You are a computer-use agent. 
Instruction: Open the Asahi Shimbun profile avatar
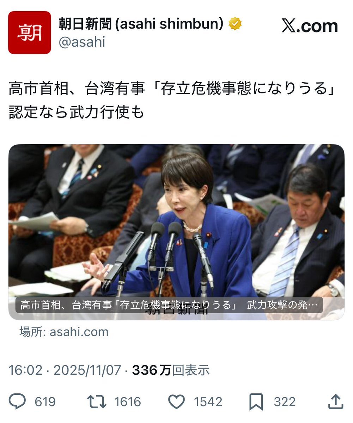tap(29, 33)
